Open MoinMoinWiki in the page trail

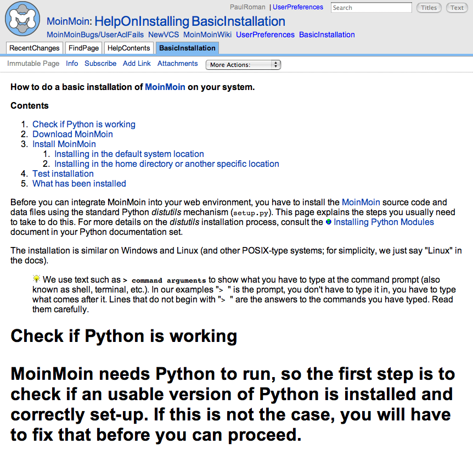pyautogui.click(x=207, y=35)
